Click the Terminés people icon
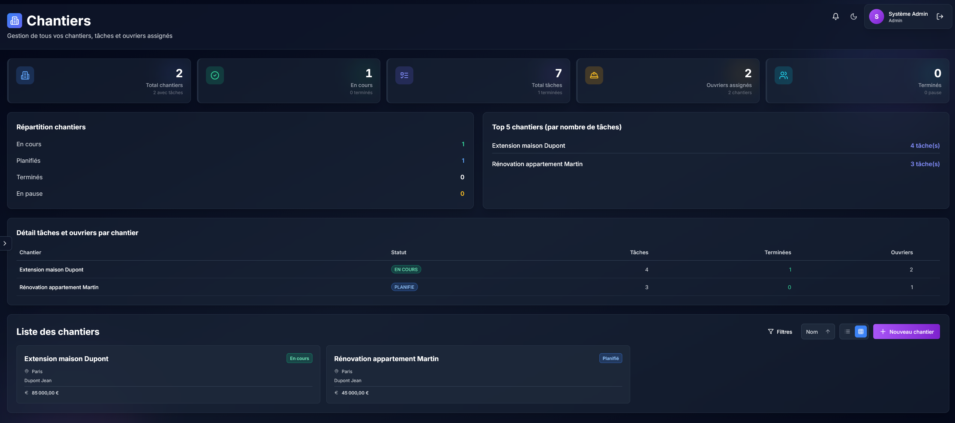Image resolution: width=955 pixels, height=423 pixels. [x=784, y=75]
